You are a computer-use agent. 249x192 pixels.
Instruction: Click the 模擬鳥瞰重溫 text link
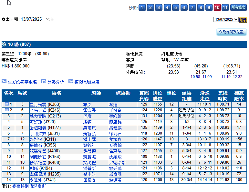pyautogui.click(x=87, y=82)
